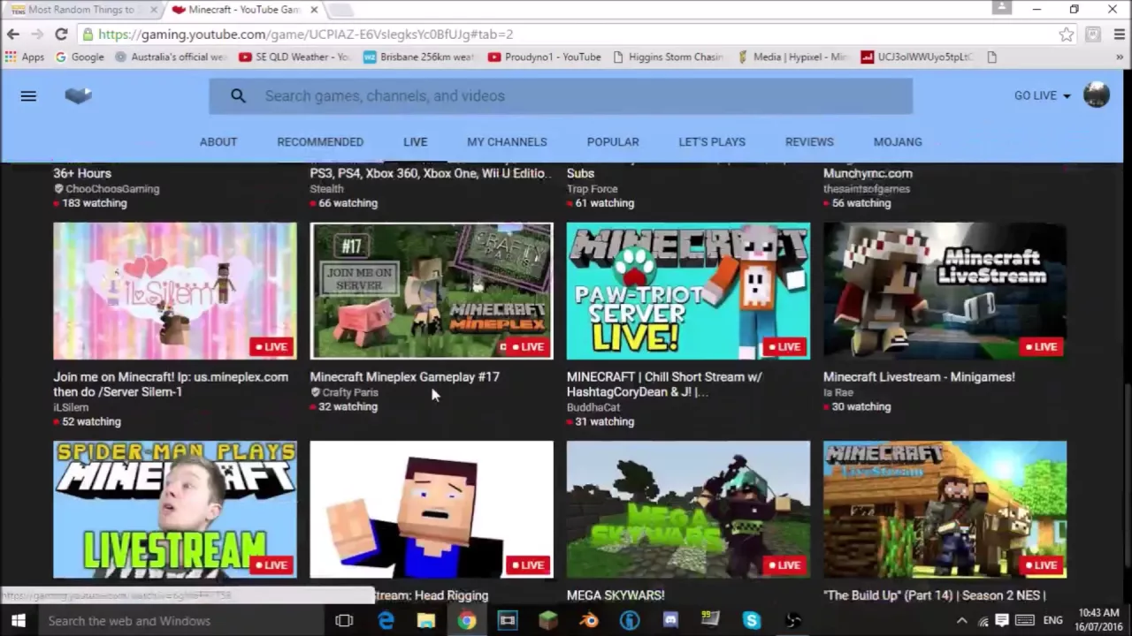This screenshot has width=1132, height=636.
Task: Open the POPULAR tab
Action: 613,141
